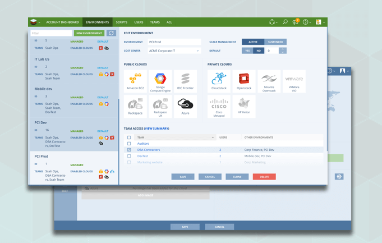Click the Azure cloud icon
The width and height of the screenshot is (382, 243).
[185, 106]
